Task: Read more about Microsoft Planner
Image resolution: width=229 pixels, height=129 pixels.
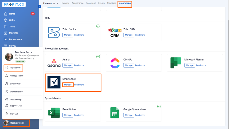Action: [x=201, y=65]
